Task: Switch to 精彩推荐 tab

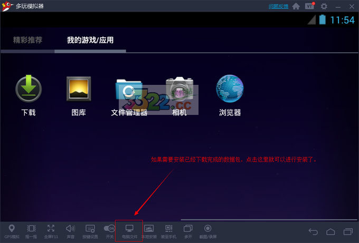Action: pyautogui.click(x=27, y=40)
